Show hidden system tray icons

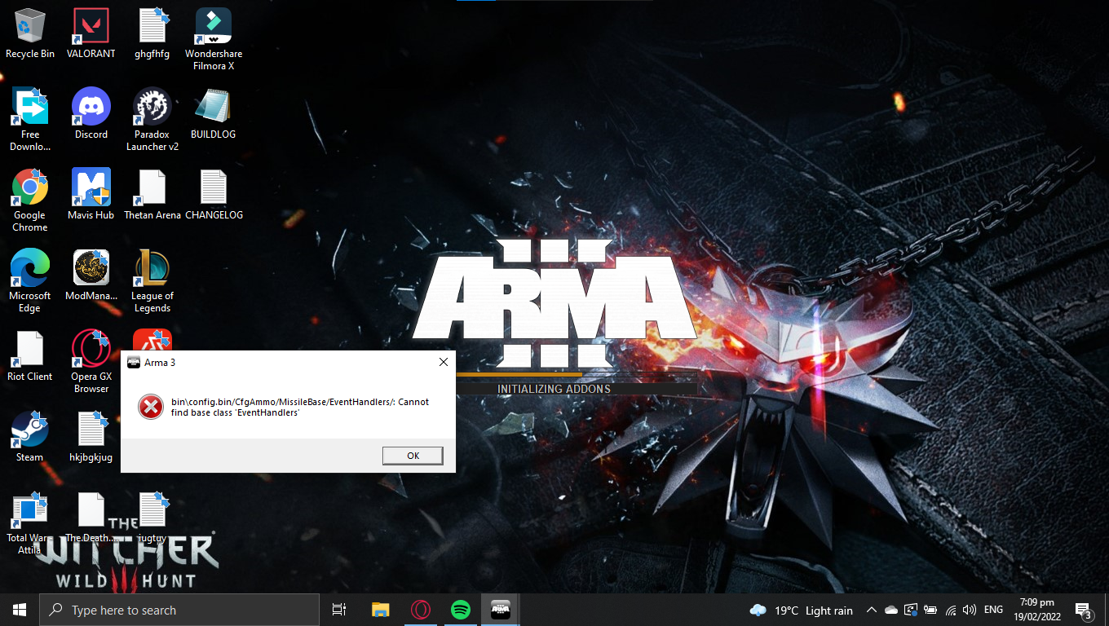(x=871, y=610)
